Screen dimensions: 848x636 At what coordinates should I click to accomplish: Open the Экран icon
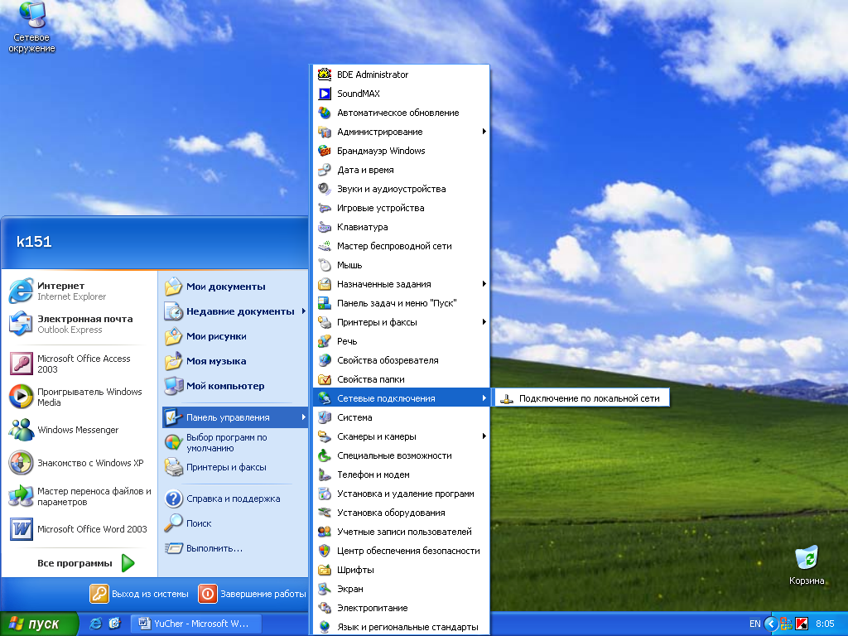(325, 589)
